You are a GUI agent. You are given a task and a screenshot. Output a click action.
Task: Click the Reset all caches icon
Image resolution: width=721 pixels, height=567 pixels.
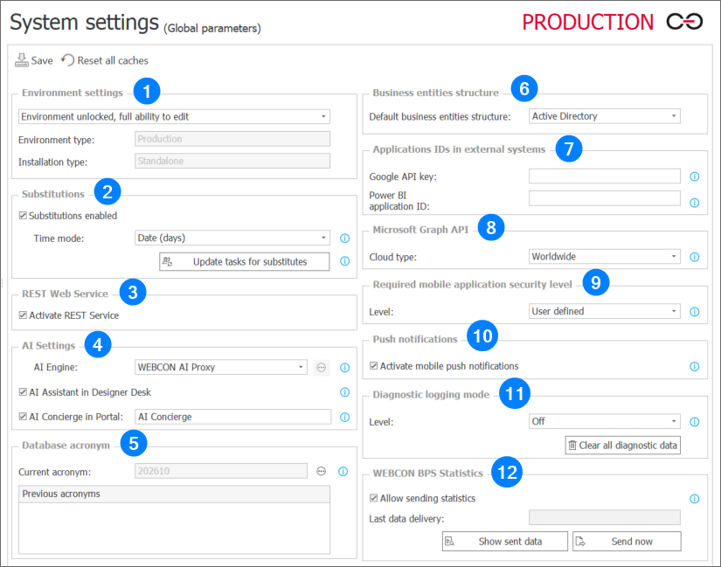[x=67, y=60]
